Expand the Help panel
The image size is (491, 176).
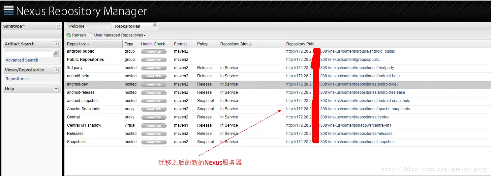coord(56,88)
